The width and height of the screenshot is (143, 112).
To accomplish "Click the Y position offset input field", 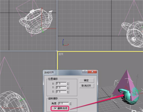I will (x=61, y=88).
